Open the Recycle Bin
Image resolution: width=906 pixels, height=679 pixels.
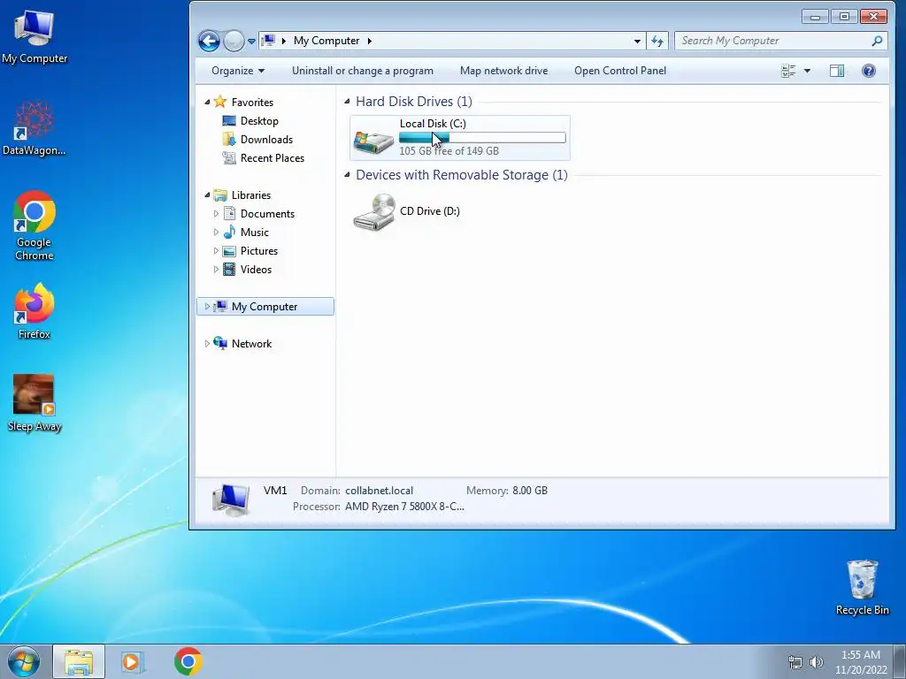click(x=862, y=587)
